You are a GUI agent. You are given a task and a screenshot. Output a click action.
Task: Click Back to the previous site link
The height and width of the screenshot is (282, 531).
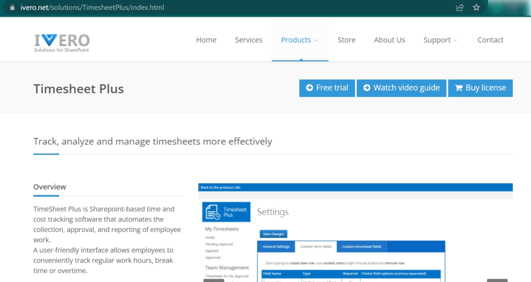[220, 187]
